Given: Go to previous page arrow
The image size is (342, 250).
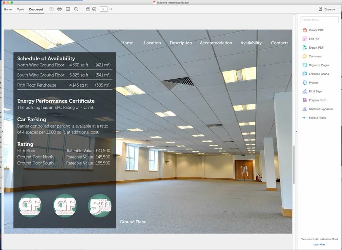Looking at the screenshot, I should (88, 9).
